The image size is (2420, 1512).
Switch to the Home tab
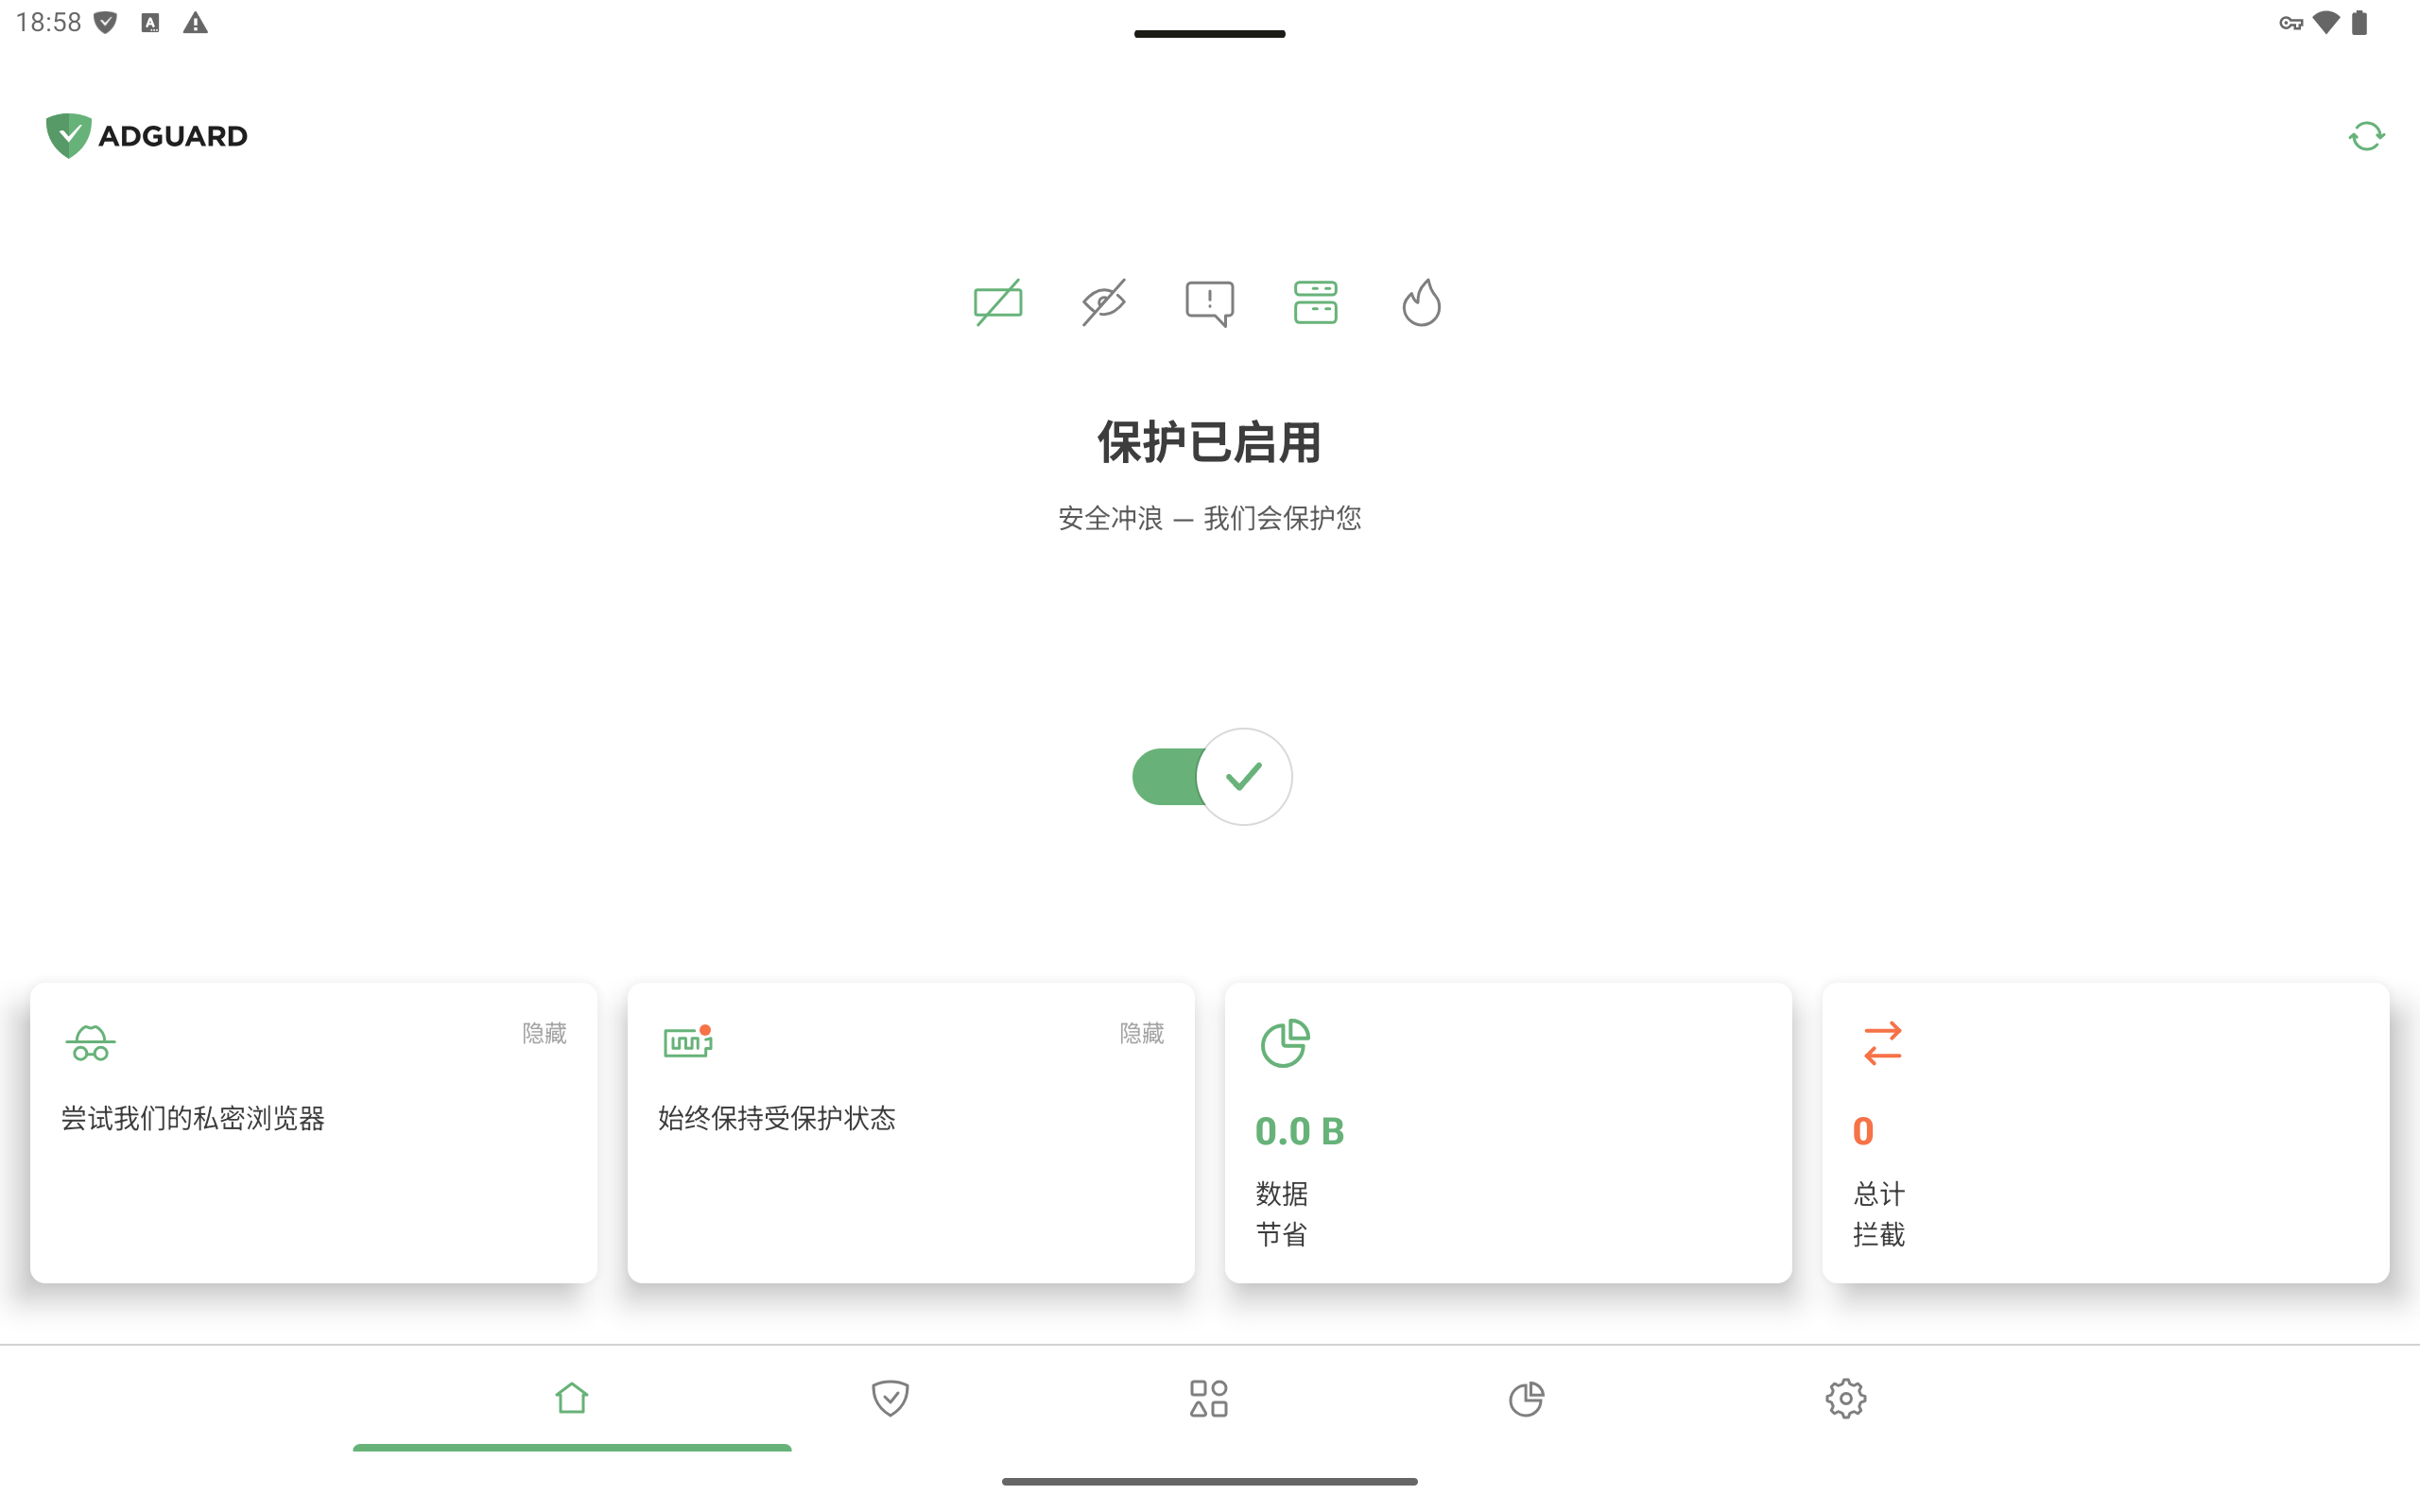point(572,1398)
